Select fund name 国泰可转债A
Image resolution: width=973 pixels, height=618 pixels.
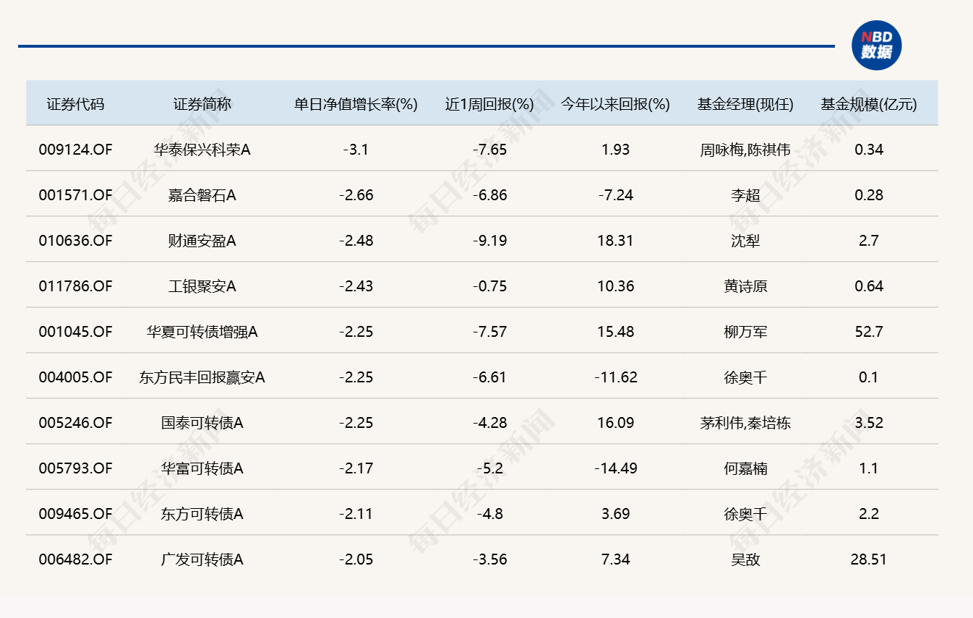(202, 423)
